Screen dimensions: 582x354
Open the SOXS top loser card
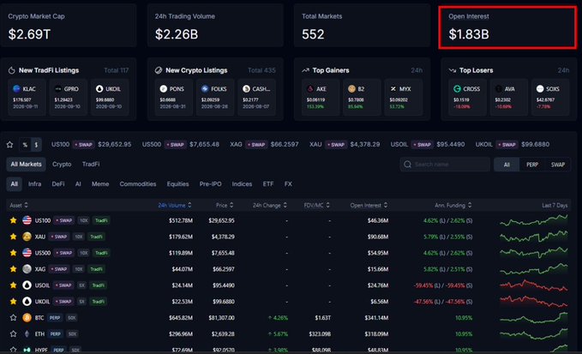550,97
